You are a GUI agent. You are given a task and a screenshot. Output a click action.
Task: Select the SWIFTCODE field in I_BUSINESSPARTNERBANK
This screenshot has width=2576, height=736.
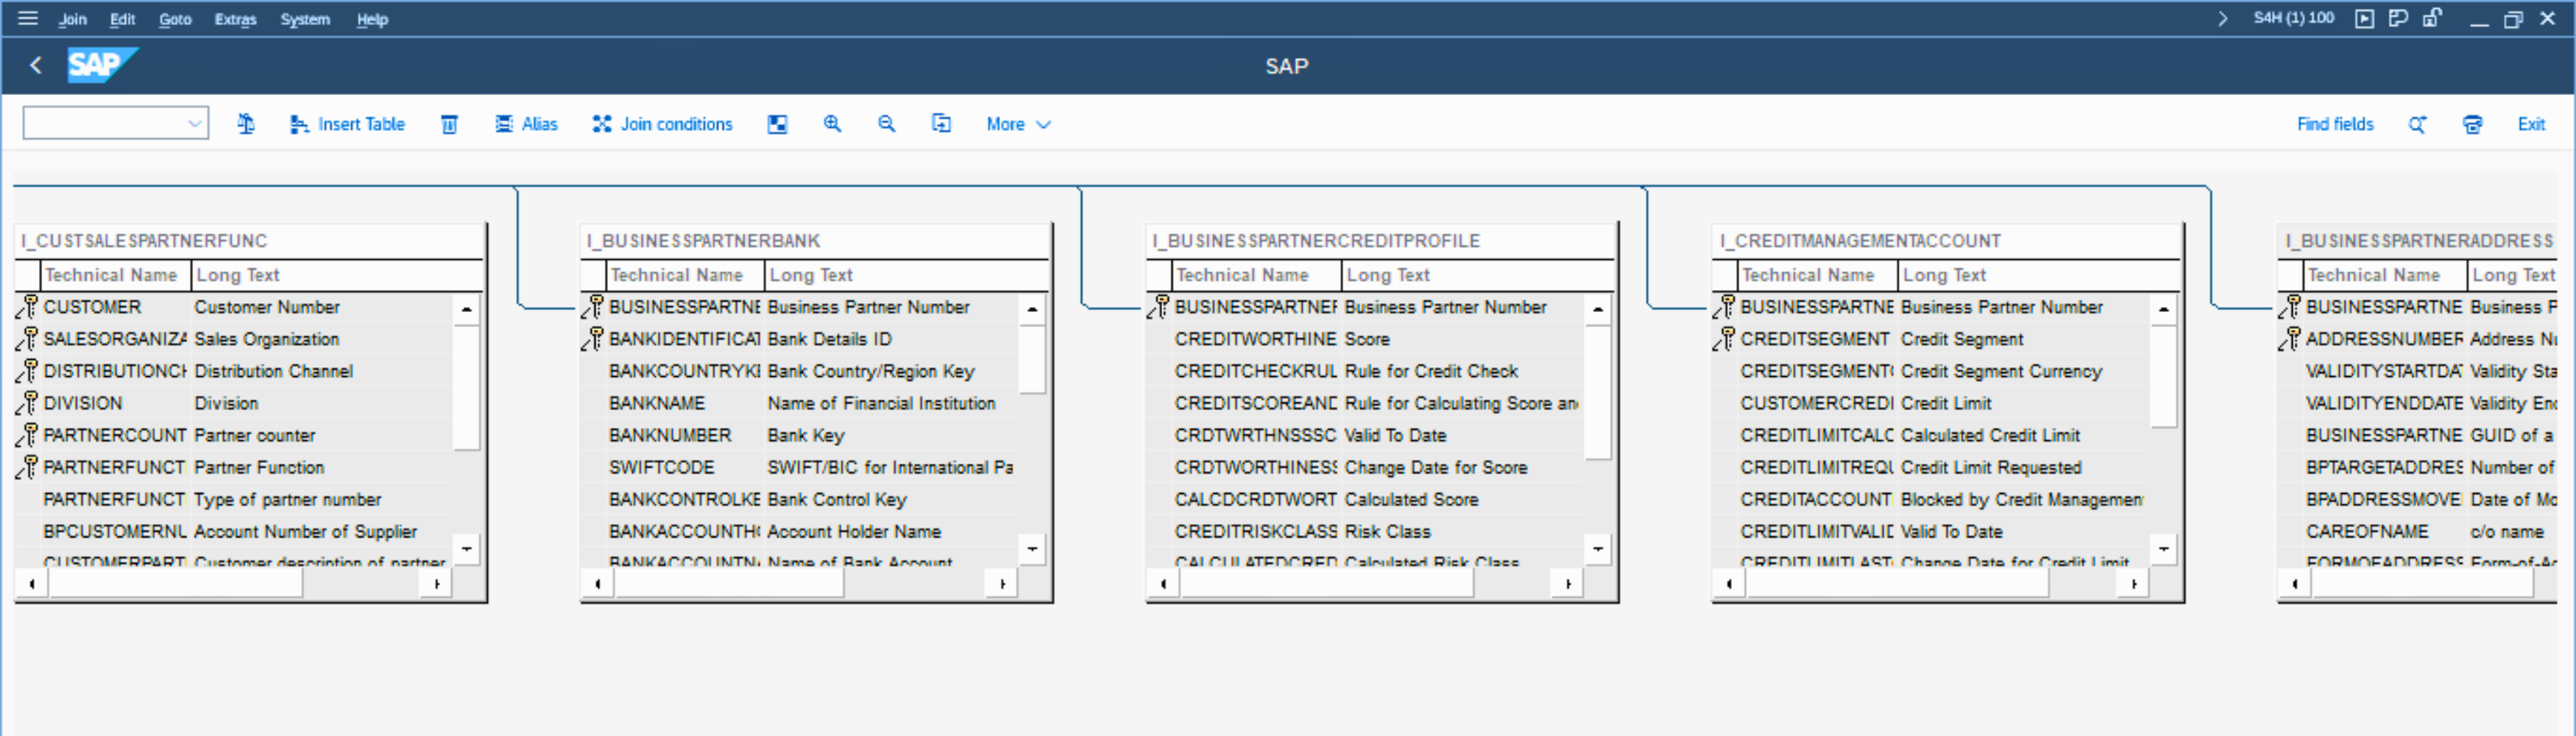661,467
